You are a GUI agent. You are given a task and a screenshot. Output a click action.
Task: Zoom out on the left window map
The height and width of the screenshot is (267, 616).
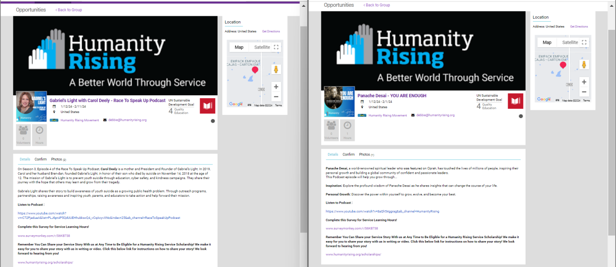[276, 96]
